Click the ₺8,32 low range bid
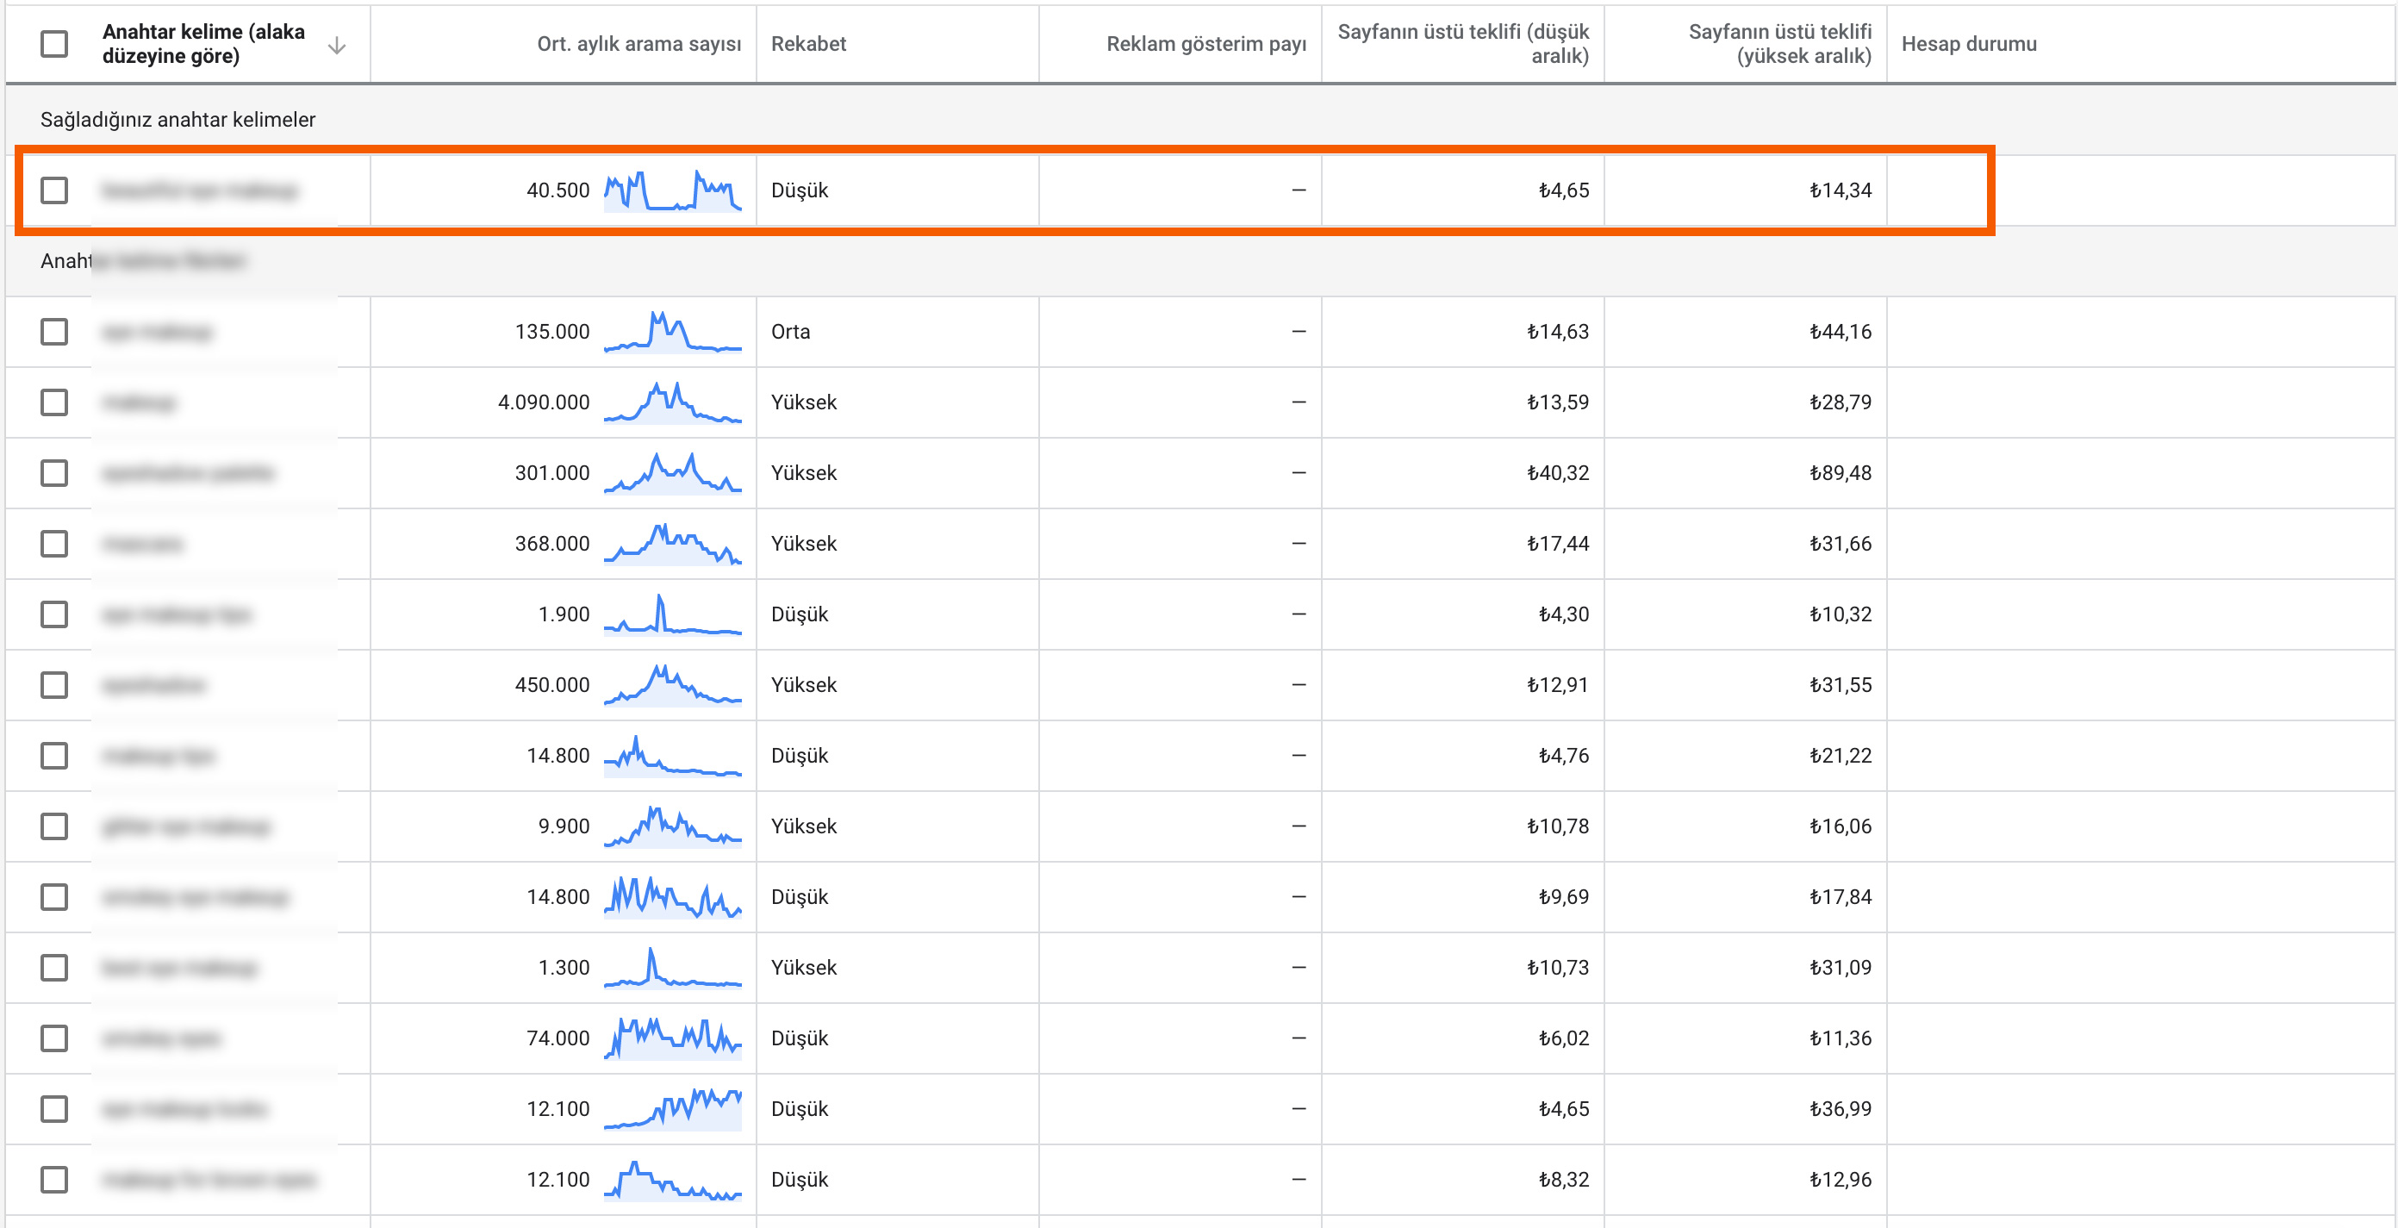 pos(1564,1180)
